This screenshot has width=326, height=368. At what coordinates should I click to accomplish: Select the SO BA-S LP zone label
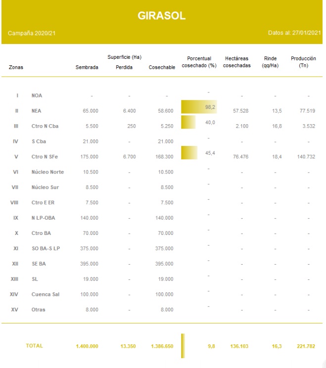point(46,248)
